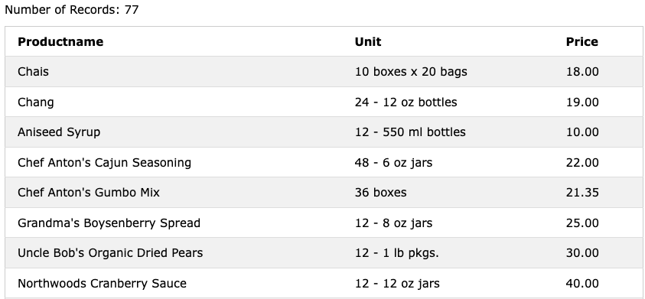Click the 12 - 1 lb pkgs. cell

396,253
